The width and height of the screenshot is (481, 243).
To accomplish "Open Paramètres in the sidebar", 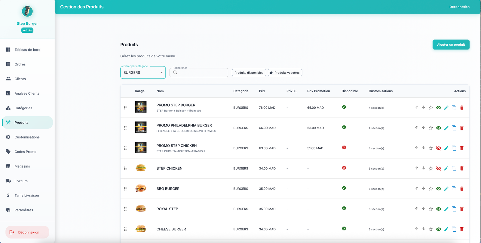I will tap(27, 210).
